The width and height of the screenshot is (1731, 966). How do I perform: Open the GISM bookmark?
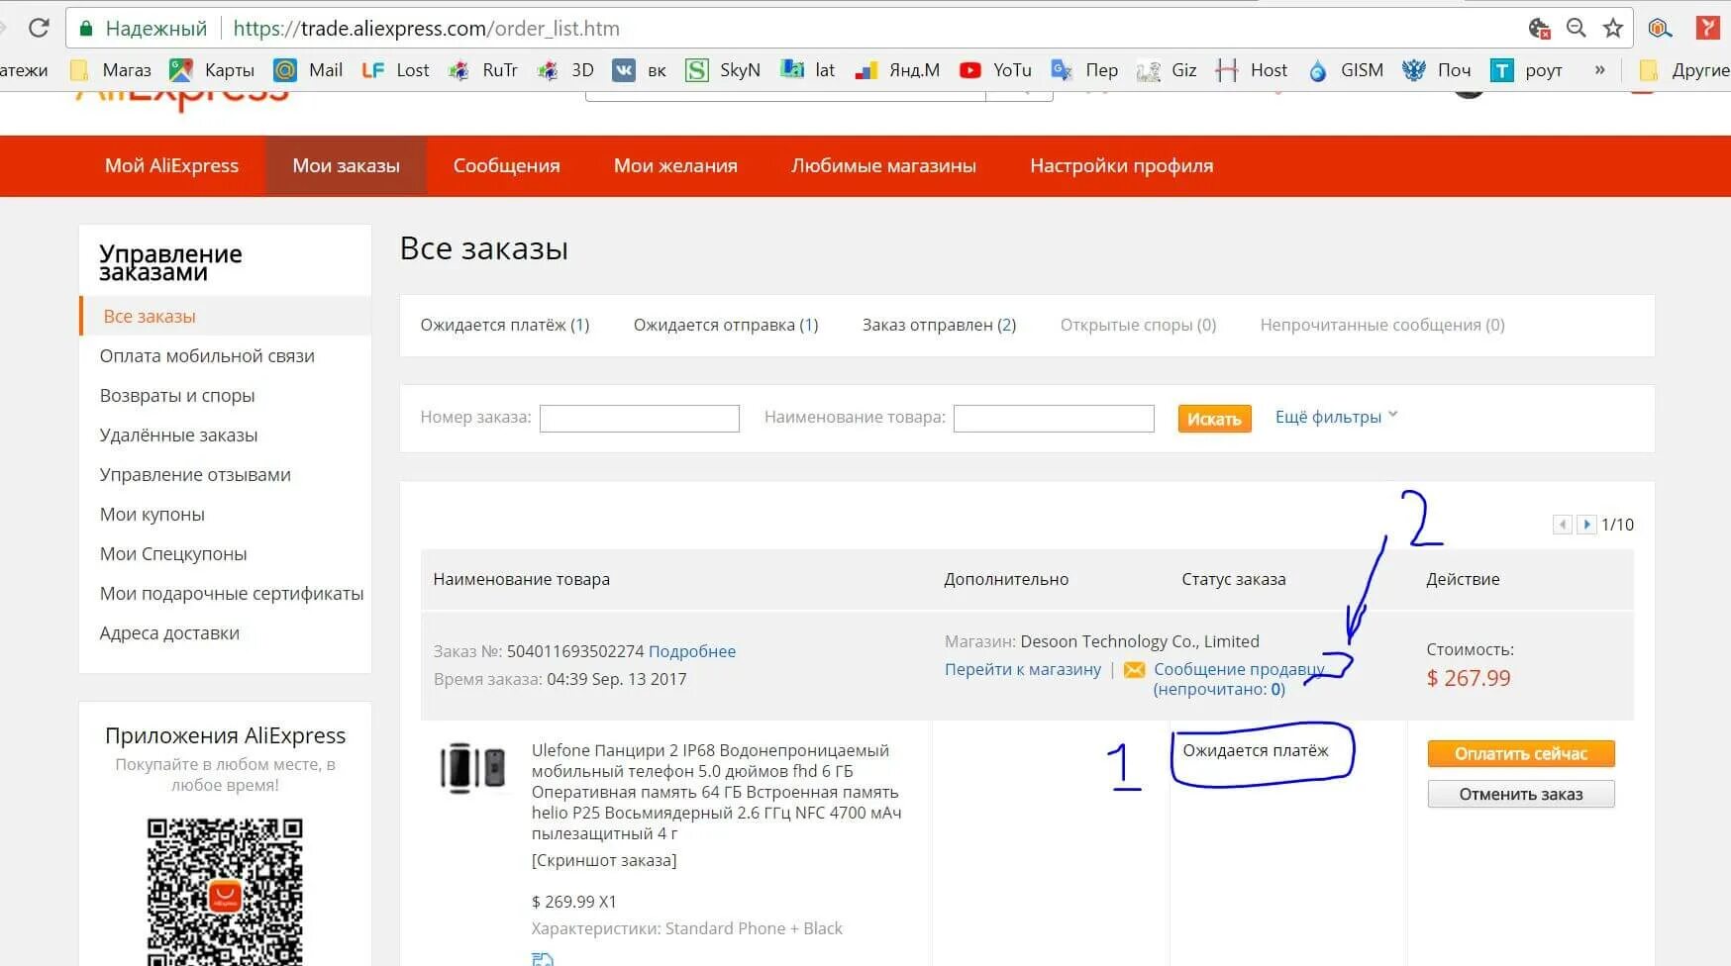(1347, 69)
